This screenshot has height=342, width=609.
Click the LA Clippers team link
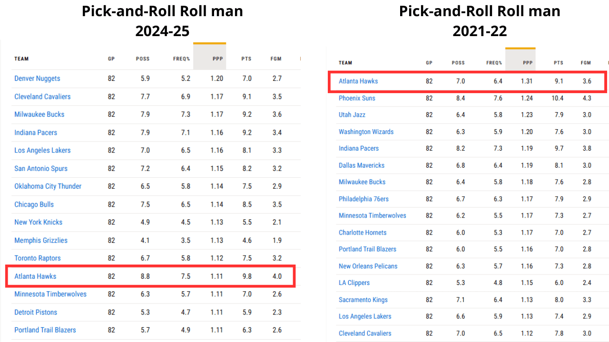coord(354,283)
